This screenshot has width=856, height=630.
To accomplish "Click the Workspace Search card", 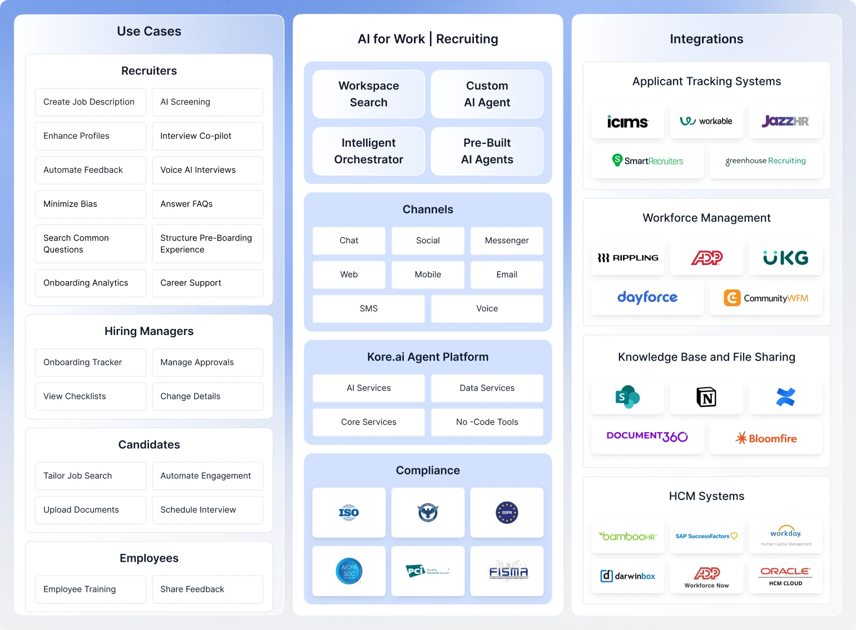I will click(369, 94).
